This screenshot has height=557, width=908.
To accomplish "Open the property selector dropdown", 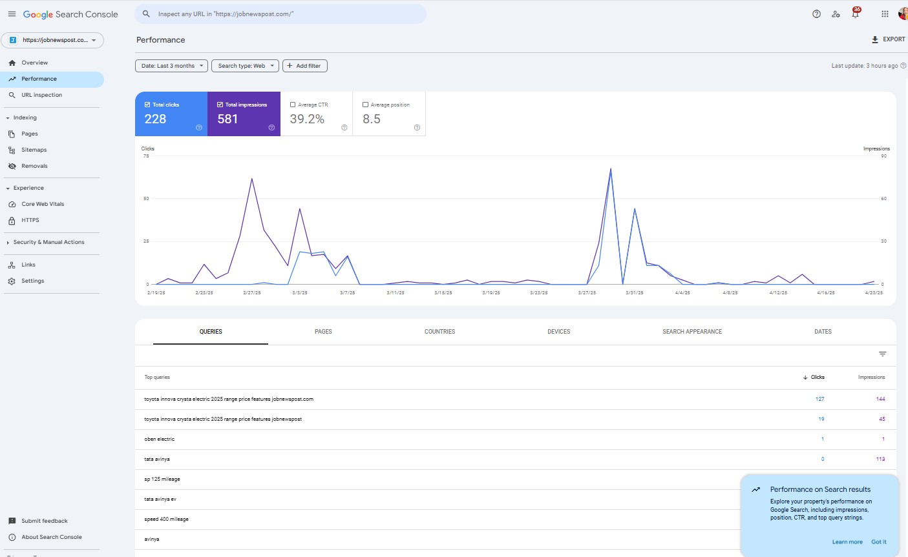I will coord(53,40).
